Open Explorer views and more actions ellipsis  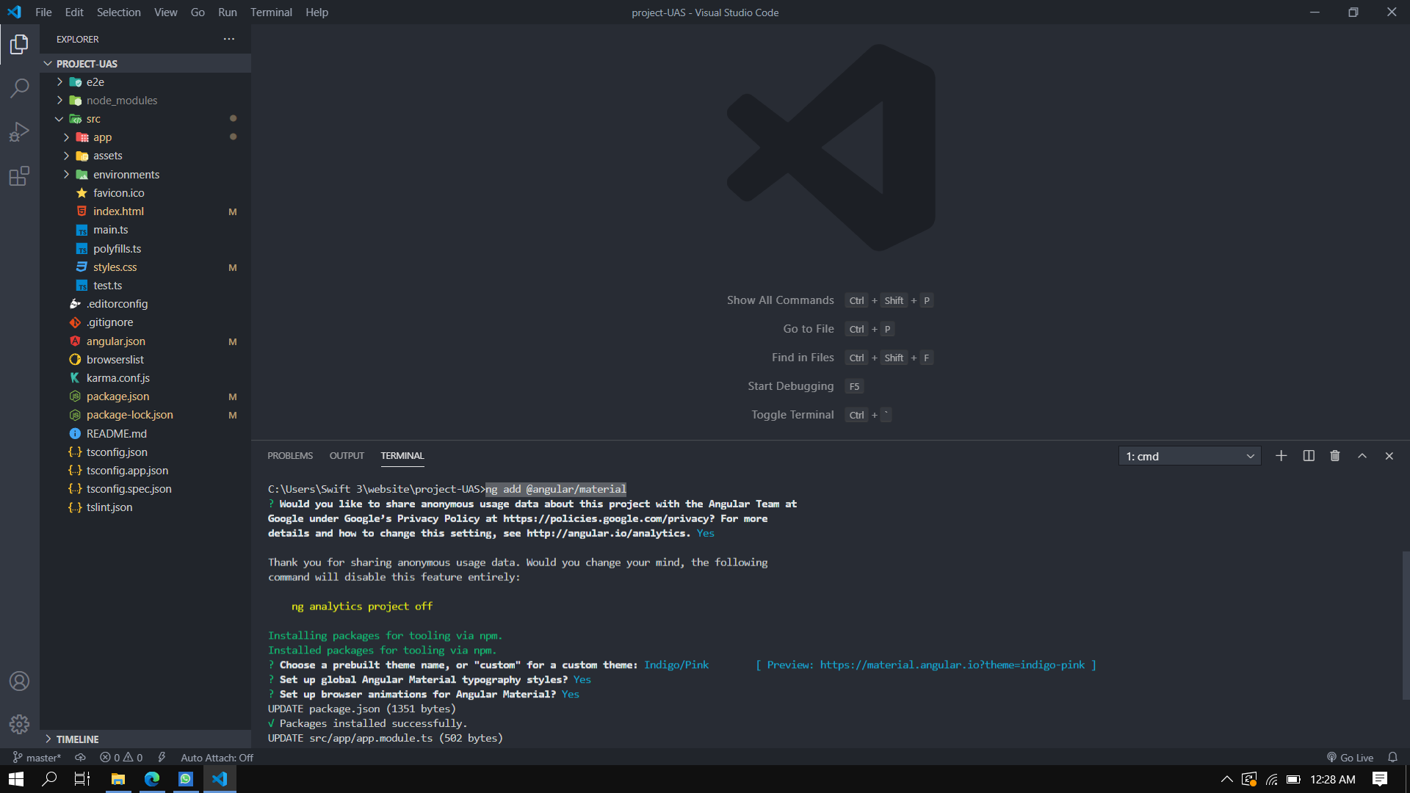click(229, 39)
